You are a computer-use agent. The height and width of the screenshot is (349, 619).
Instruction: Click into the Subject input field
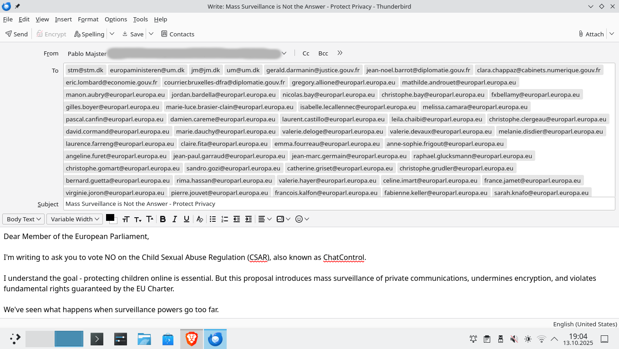click(339, 204)
